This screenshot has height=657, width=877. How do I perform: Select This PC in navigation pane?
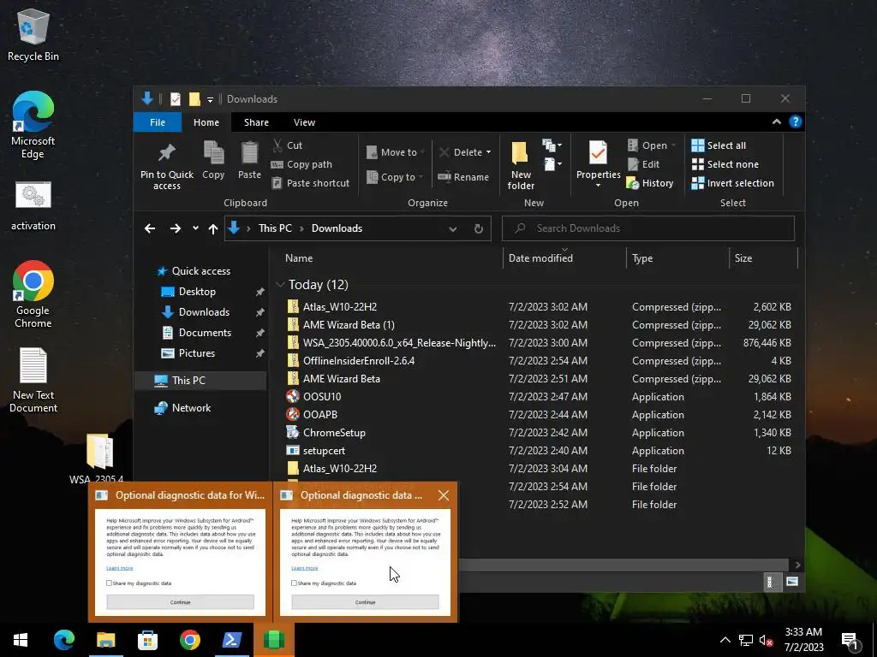tap(200, 381)
